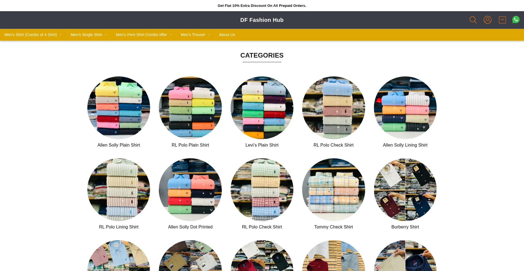Click the DF Fashion Hub site title
Viewport: 524px width, 271px height.
262,20
